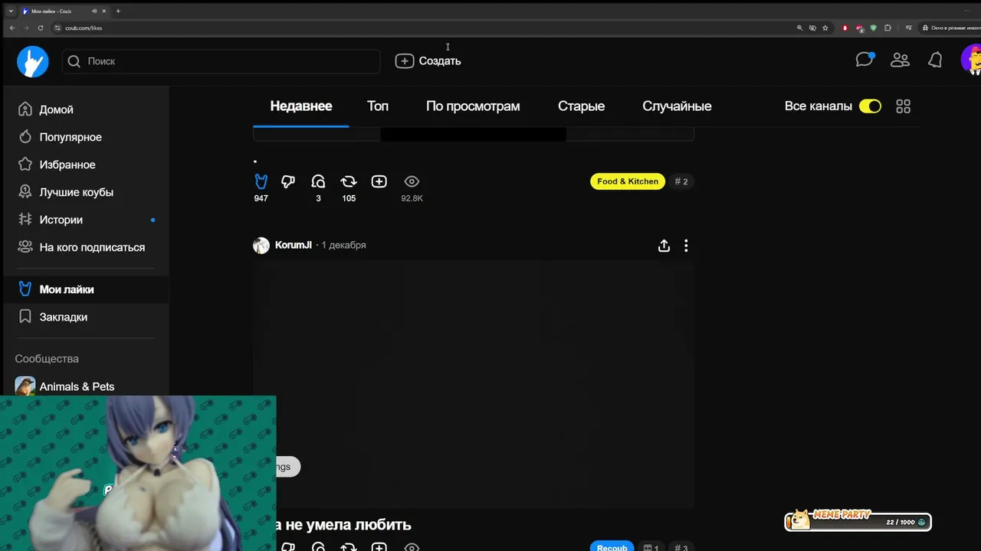Screen dimensions: 981x551
Task: Click the crossed-eye tracking protection icon
Action: coord(812,28)
